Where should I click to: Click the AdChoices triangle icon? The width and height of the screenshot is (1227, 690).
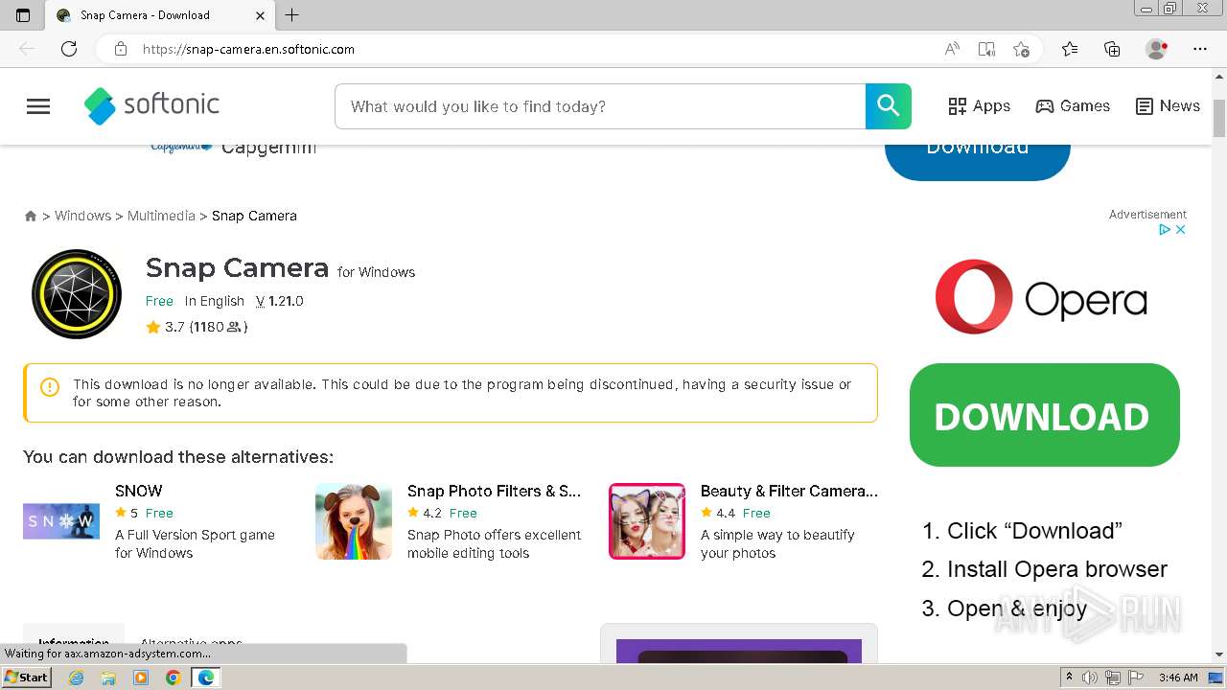(x=1165, y=230)
